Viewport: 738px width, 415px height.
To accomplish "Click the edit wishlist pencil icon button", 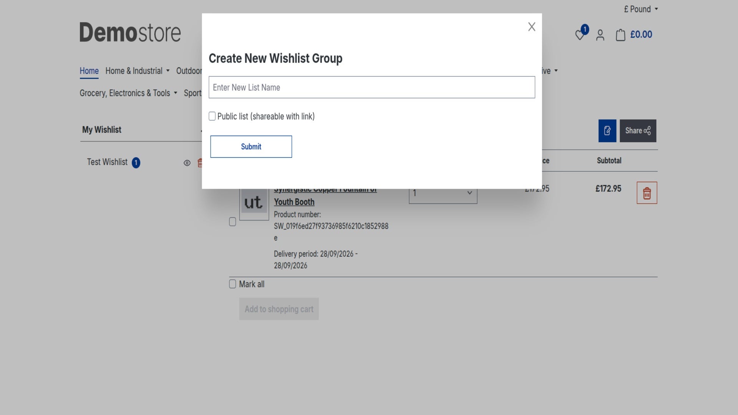I will [x=607, y=131].
